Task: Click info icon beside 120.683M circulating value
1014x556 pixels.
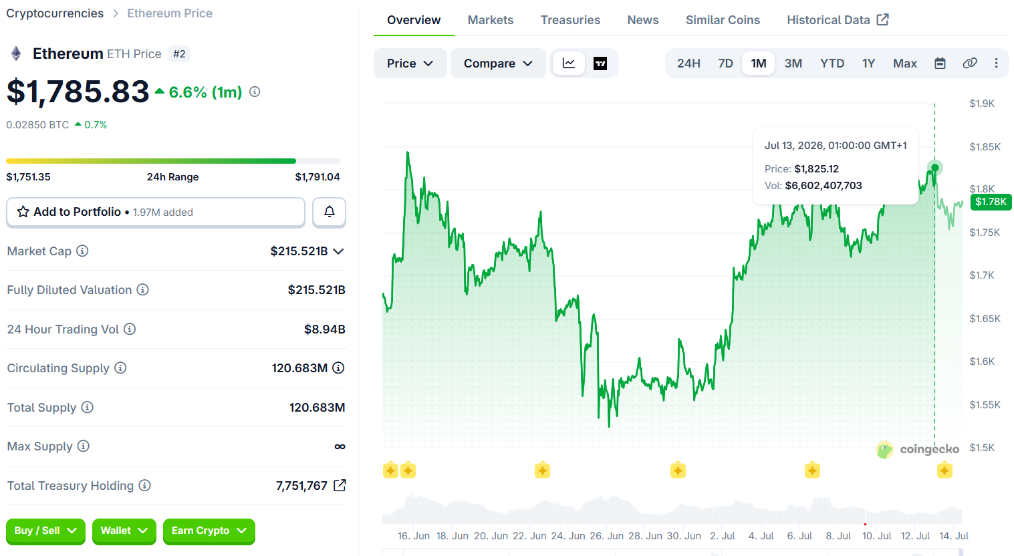Action: coord(338,368)
